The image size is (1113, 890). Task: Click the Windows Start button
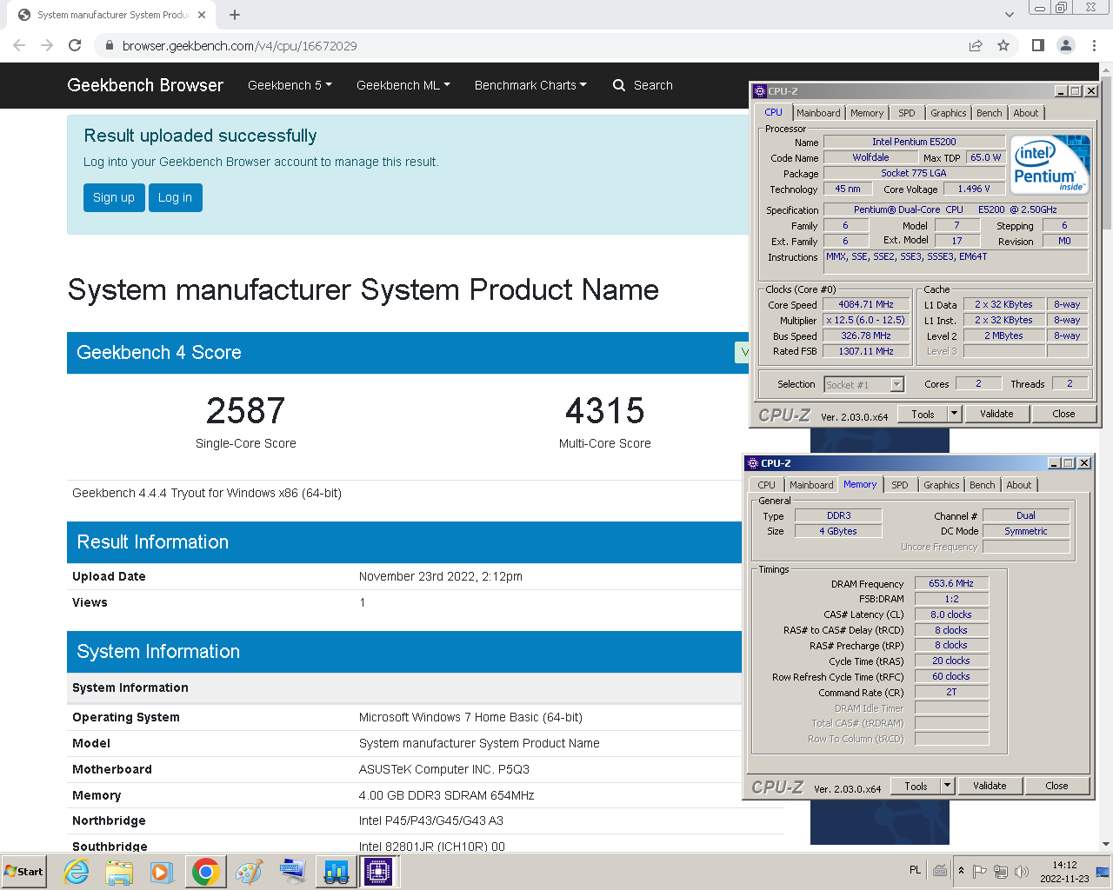tap(23, 872)
